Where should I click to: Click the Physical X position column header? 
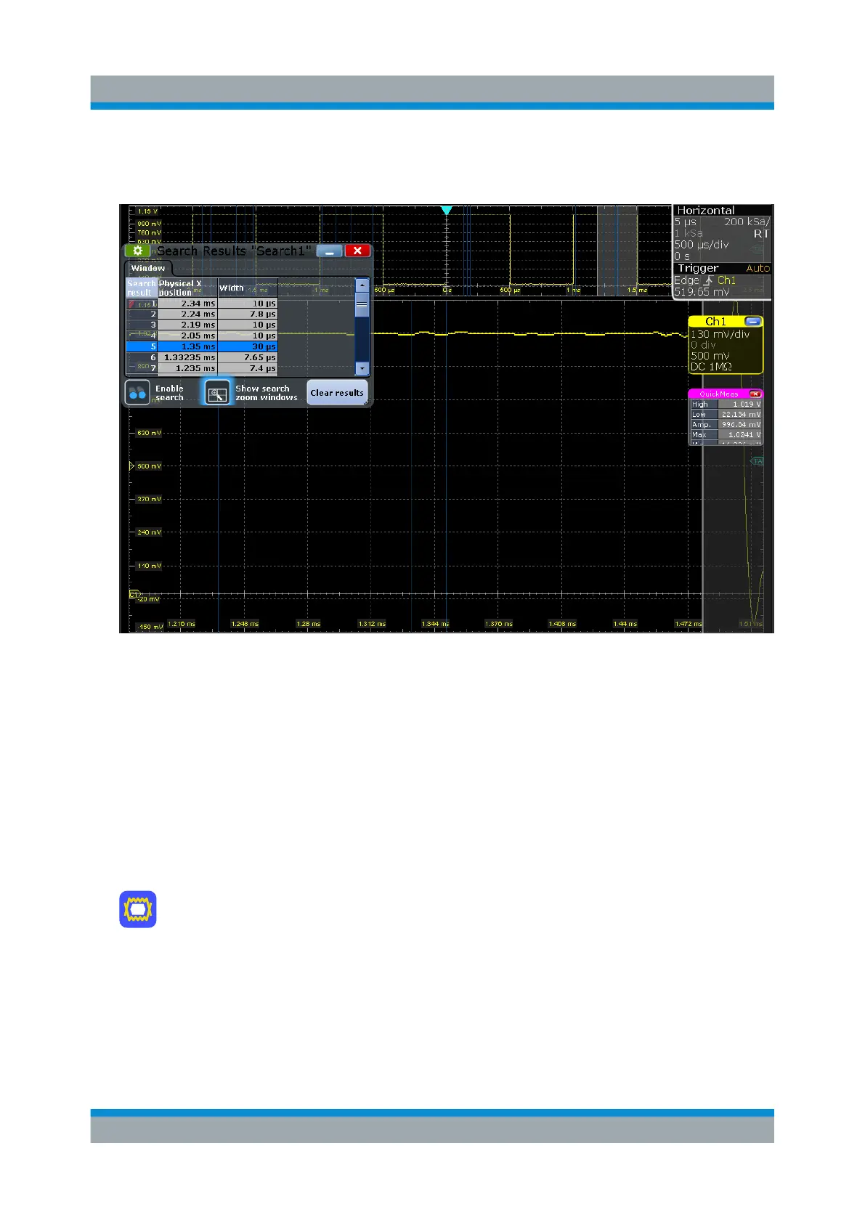[187, 288]
